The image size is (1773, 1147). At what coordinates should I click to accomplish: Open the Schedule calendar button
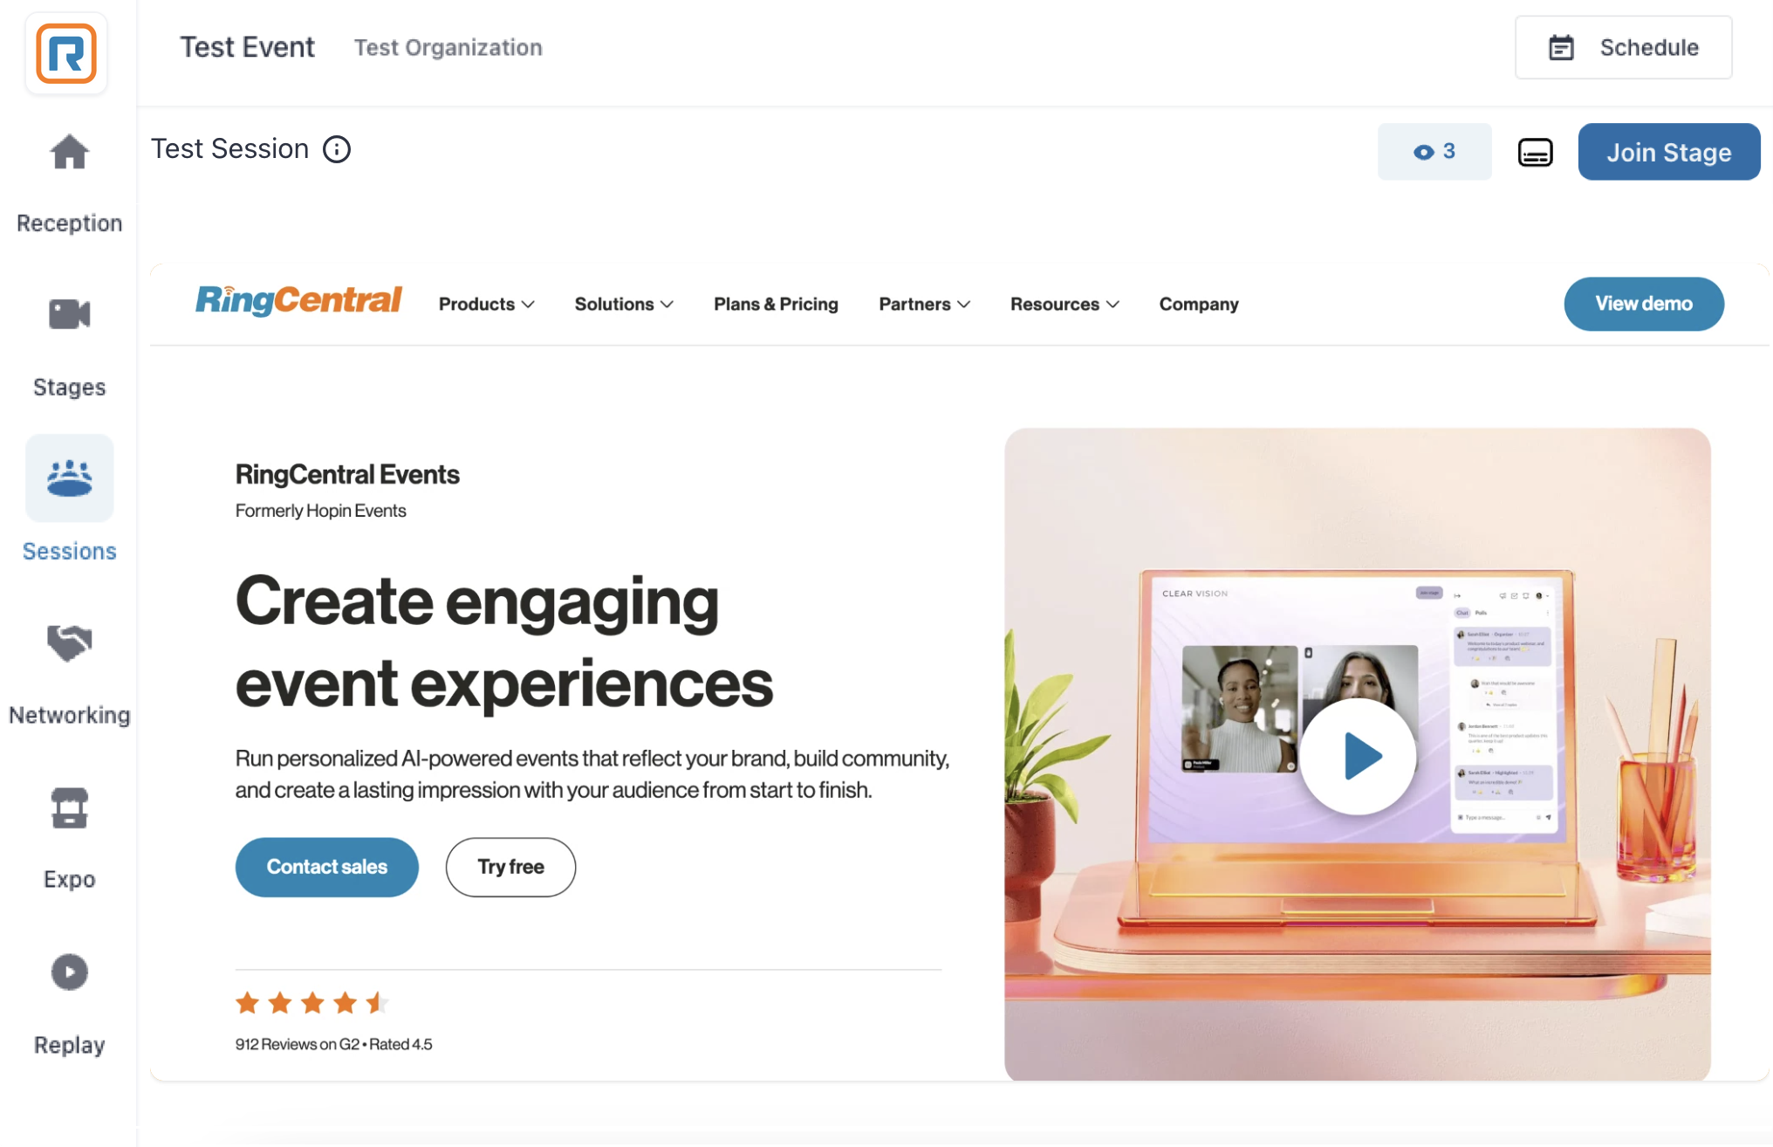pos(1624,47)
